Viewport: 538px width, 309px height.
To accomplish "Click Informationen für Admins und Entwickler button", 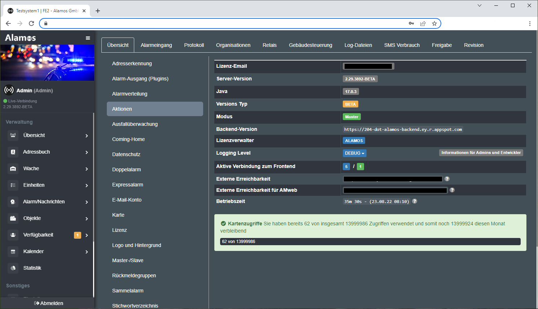I will 481,153.
